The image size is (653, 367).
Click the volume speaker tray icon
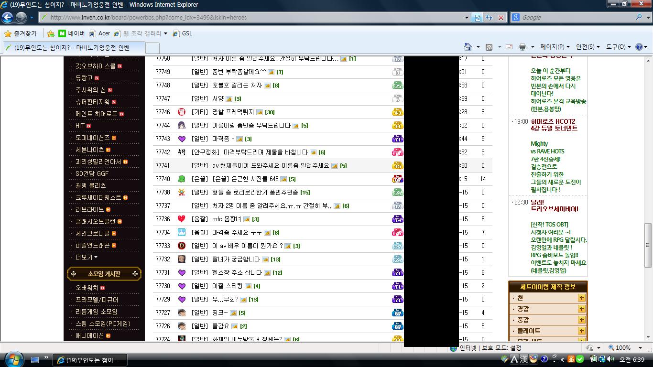coord(610,359)
